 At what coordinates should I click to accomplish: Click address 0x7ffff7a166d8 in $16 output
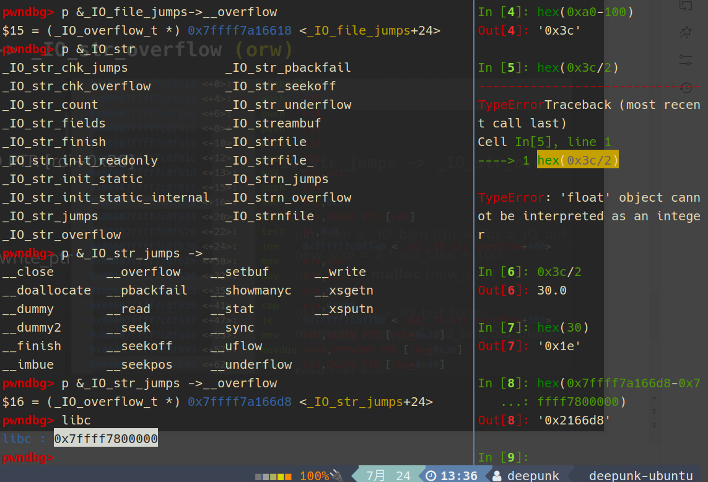239,402
